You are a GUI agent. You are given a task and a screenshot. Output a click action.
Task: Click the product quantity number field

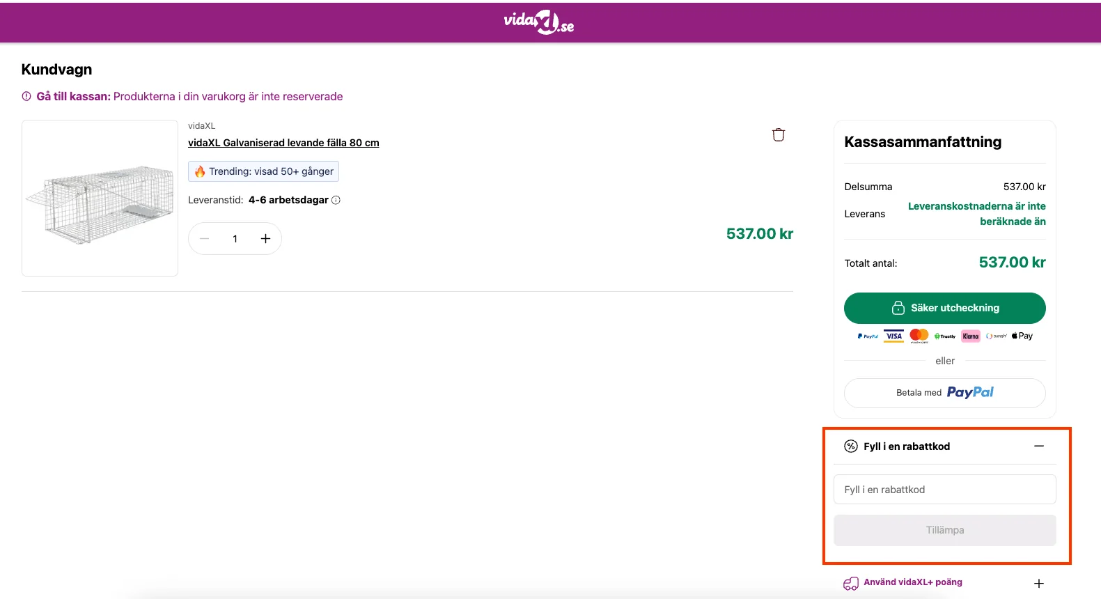coord(235,239)
